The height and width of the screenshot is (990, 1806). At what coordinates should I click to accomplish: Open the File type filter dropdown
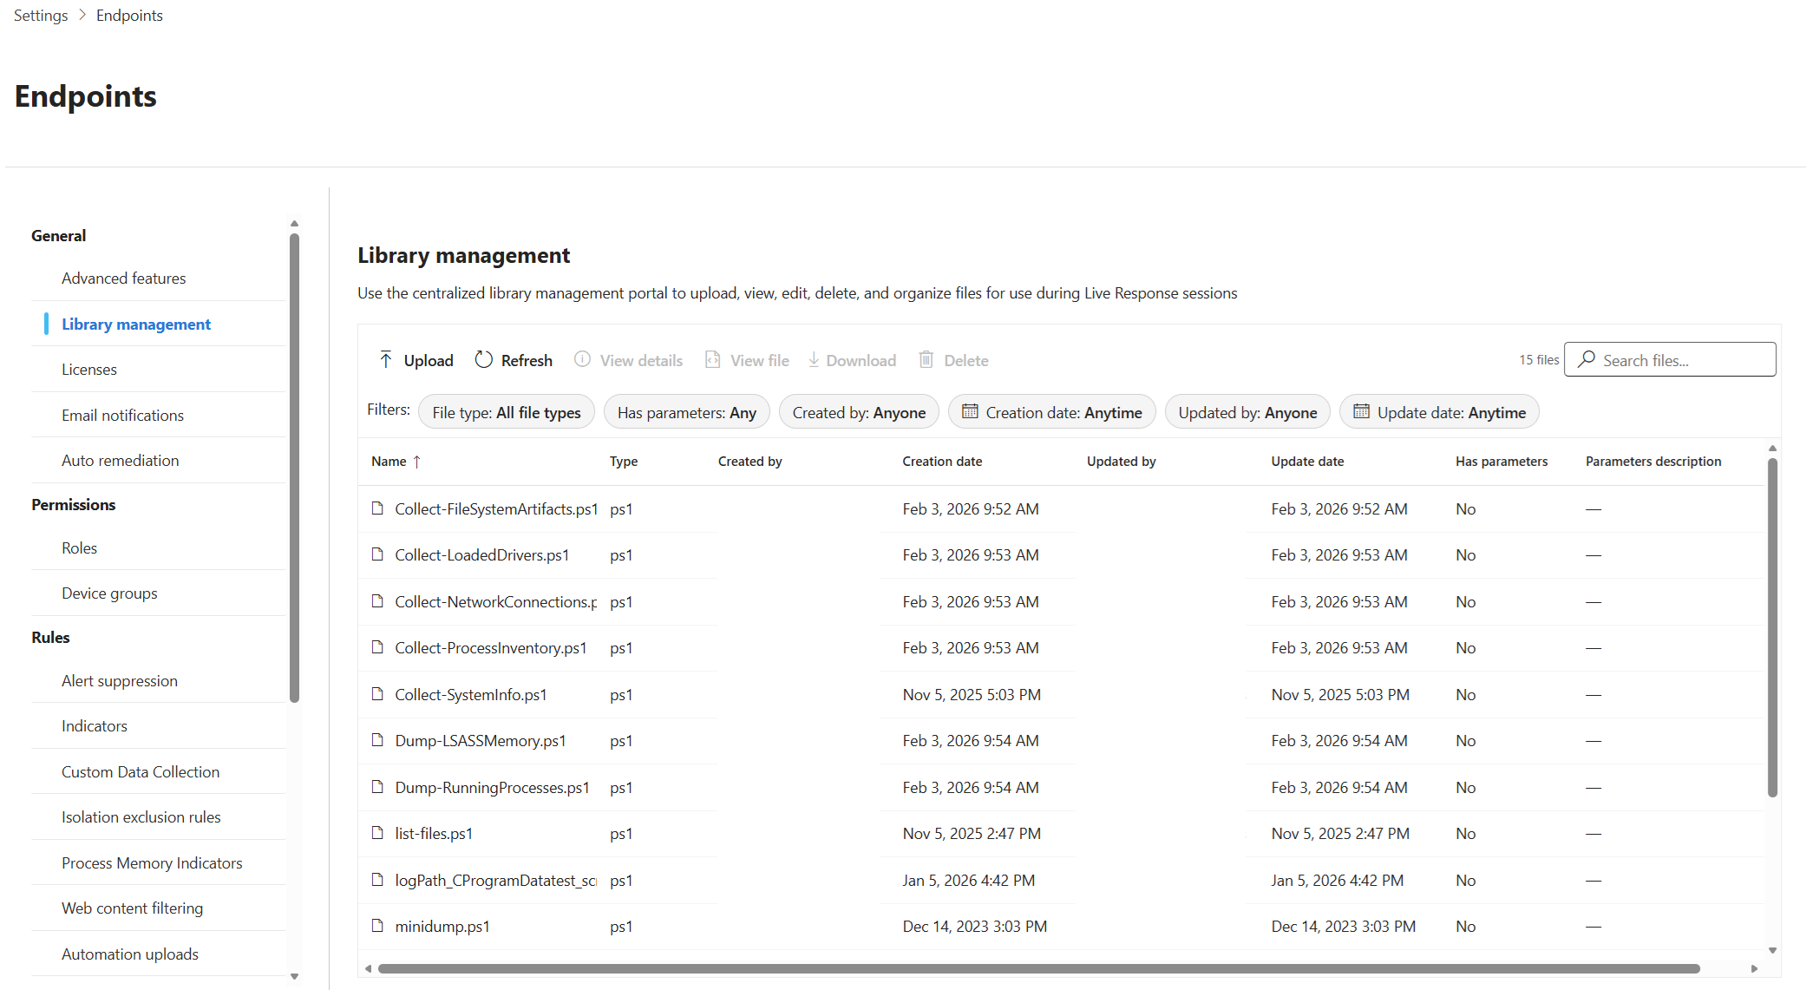click(x=507, y=412)
